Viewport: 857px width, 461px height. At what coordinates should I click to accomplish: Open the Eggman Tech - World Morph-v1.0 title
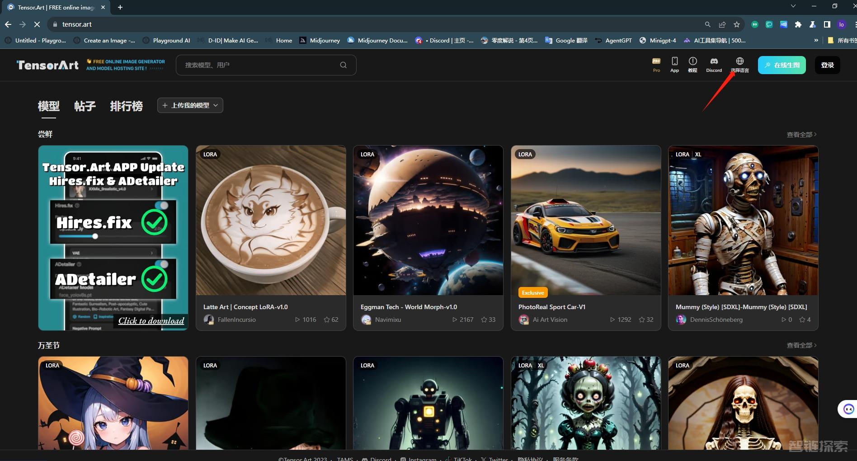pyautogui.click(x=409, y=307)
